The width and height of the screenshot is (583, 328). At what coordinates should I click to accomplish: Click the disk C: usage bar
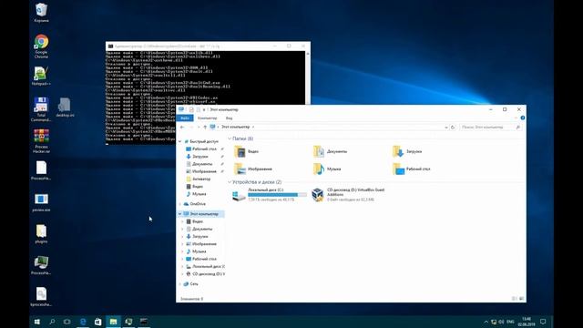(x=277, y=195)
